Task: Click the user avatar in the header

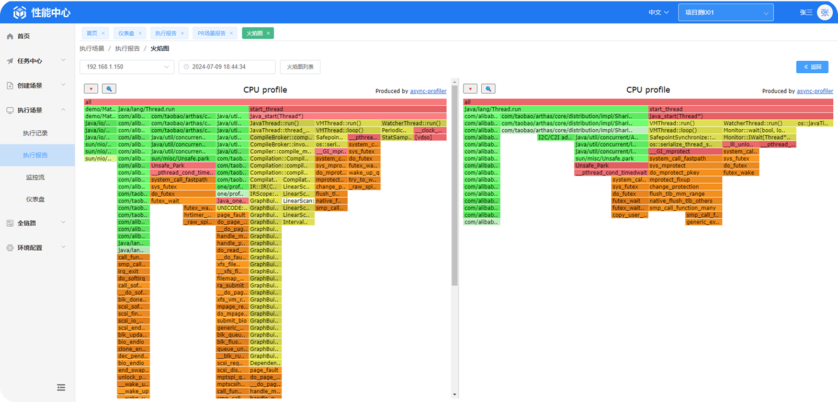Action: point(825,13)
